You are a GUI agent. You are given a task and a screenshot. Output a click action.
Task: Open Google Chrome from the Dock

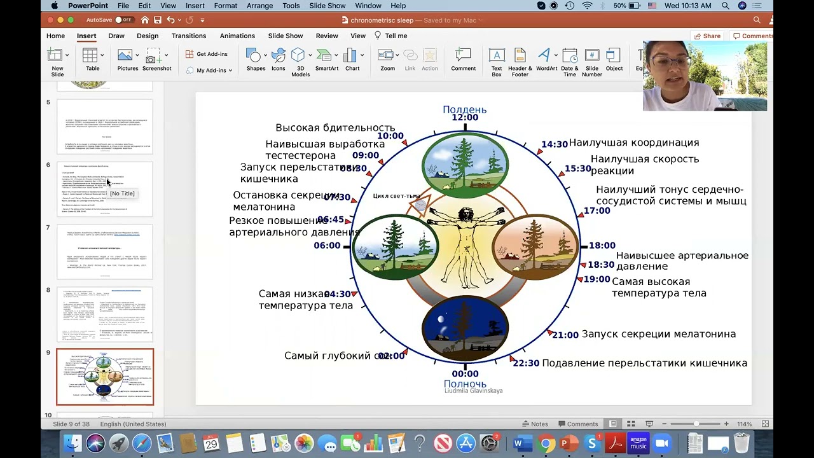click(546, 443)
